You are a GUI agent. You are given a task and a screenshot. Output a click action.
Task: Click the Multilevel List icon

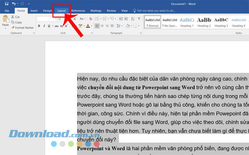(x=112, y=19)
